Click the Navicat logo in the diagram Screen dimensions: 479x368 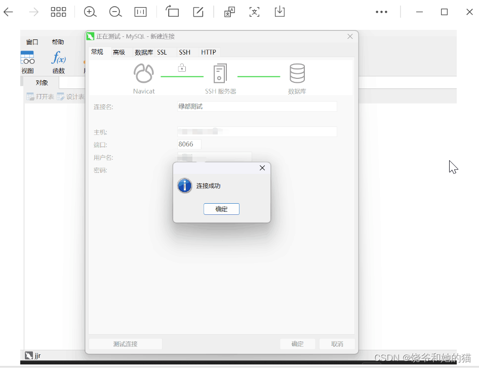click(x=144, y=73)
